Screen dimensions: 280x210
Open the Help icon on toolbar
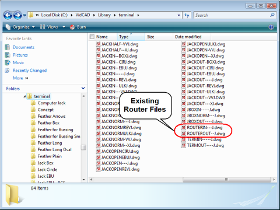pos(271,27)
